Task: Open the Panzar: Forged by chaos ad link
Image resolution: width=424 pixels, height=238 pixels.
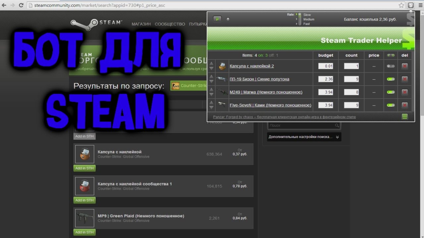Action: tap(284, 117)
